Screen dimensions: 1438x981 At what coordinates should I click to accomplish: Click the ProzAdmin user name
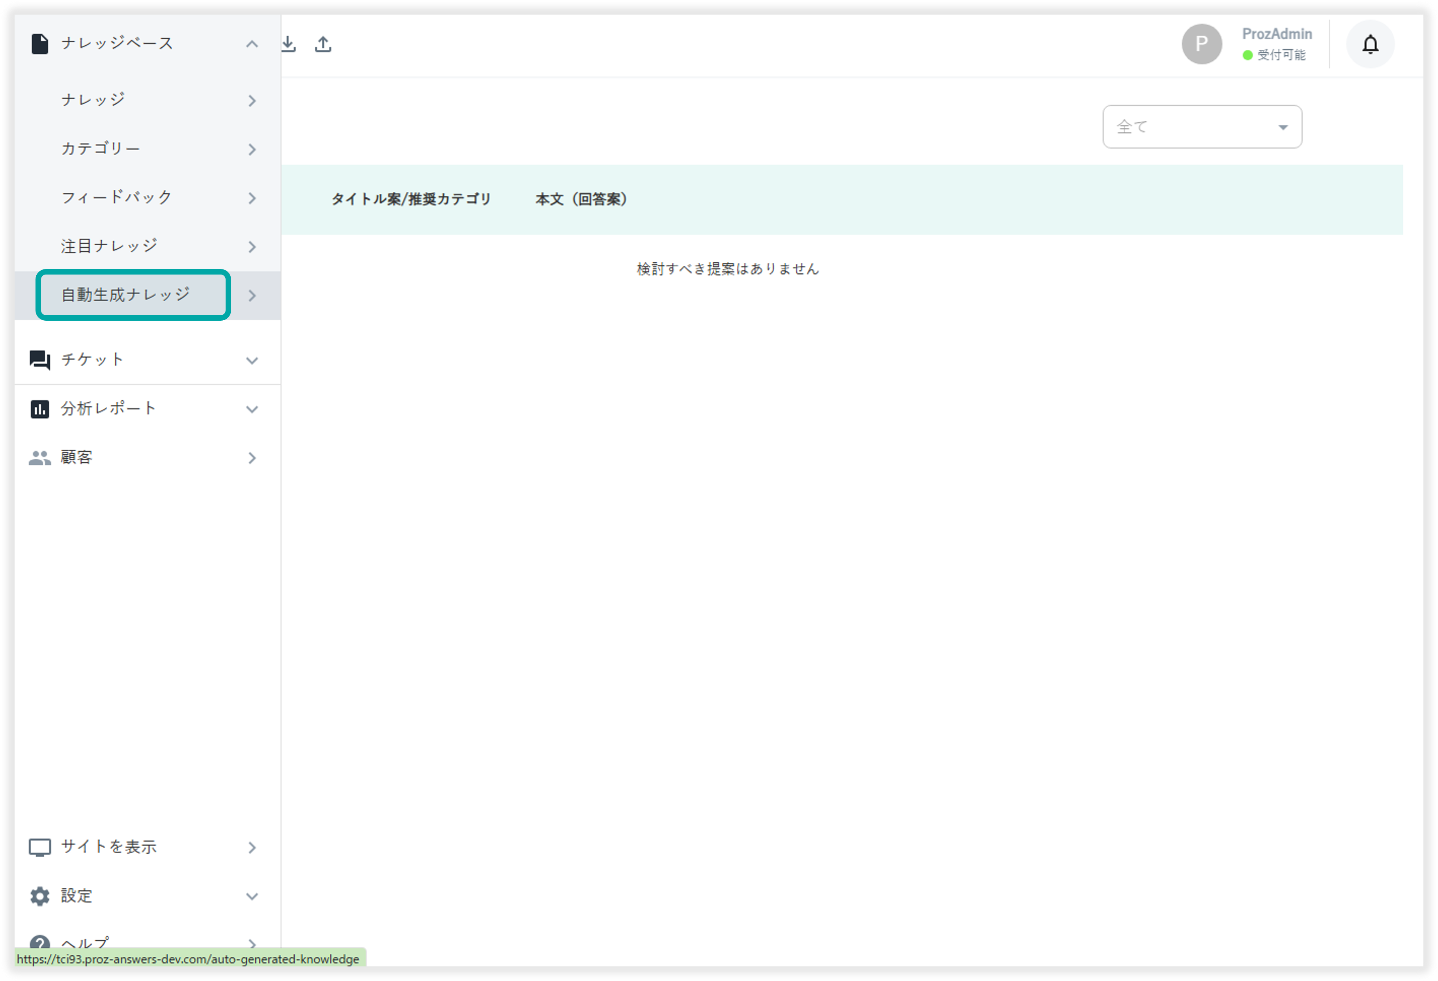click(1277, 34)
